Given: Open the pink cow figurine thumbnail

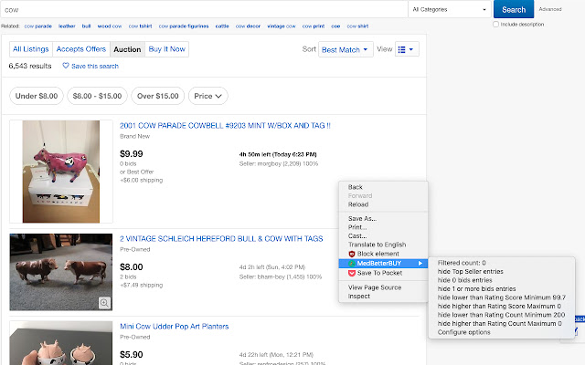Looking at the screenshot, I should pyautogui.click(x=61, y=172).
